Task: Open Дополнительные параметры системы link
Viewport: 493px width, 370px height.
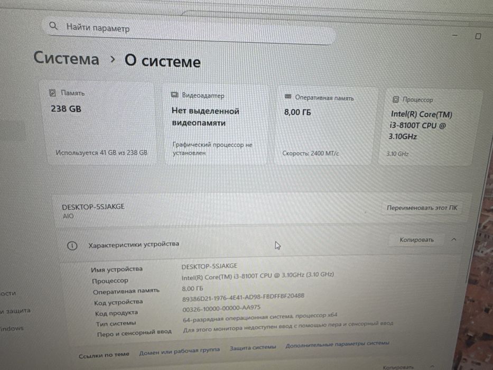Action: pyautogui.click(x=337, y=344)
